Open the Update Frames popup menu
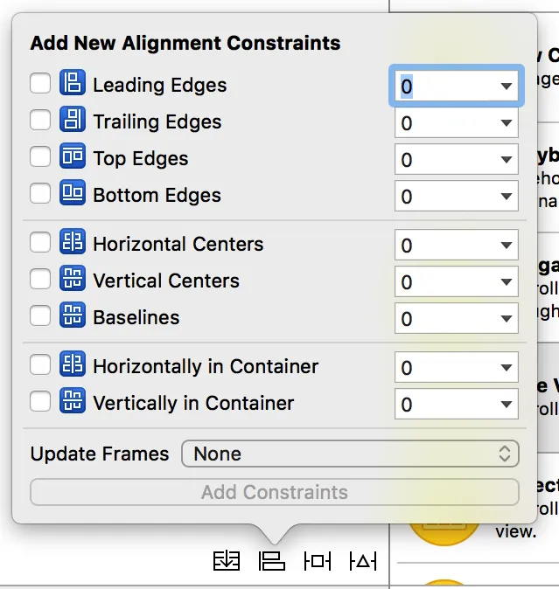 click(350, 454)
